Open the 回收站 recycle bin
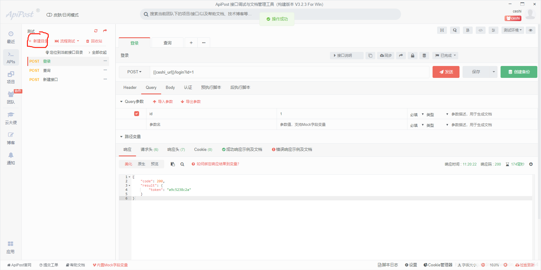Image resolution: width=541 pixels, height=270 pixels. coord(94,41)
